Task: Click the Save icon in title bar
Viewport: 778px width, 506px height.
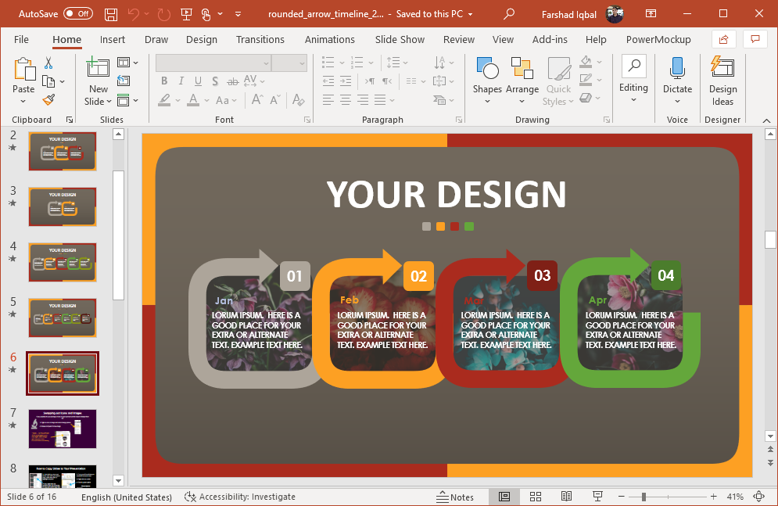Action: point(111,14)
